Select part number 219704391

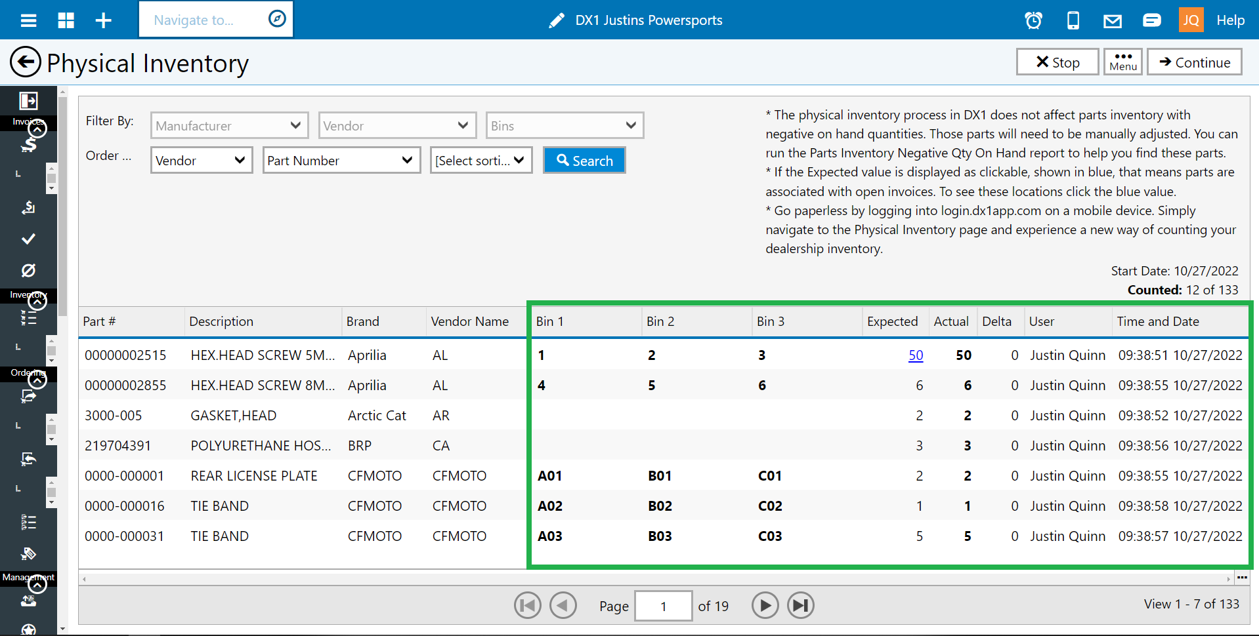(118, 445)
